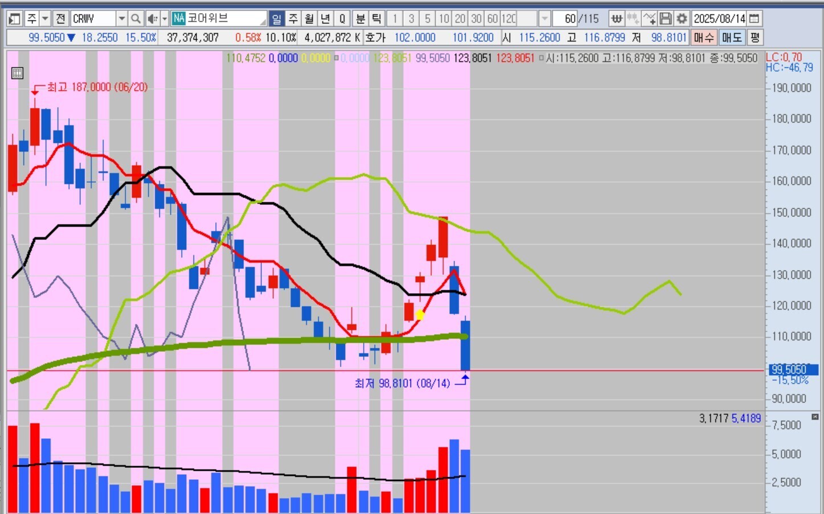
Task: Click the LC:0.70 label
Action: [x=784, y=57]
